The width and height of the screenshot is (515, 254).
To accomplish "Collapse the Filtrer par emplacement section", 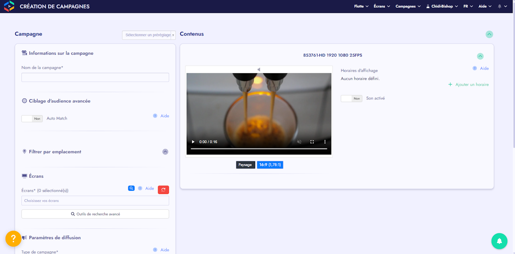I will (165, 152).
